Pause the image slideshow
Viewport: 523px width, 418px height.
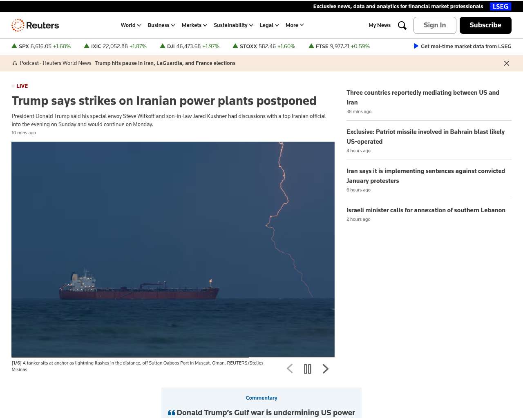(308, 369)
